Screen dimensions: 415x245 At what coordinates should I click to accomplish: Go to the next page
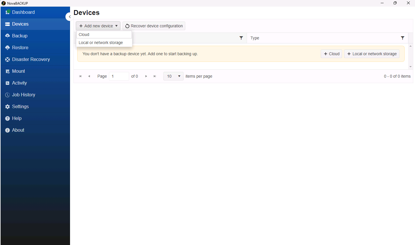click(146, 76)
